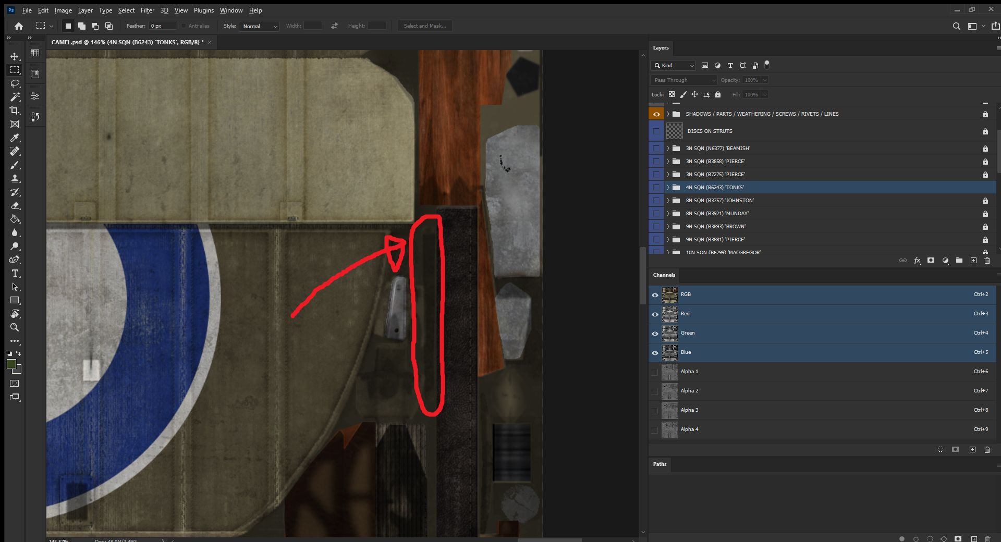Screen dimensions: 1001x542
Task: Select the Horizontal Type tool
Action: point(15,273)
